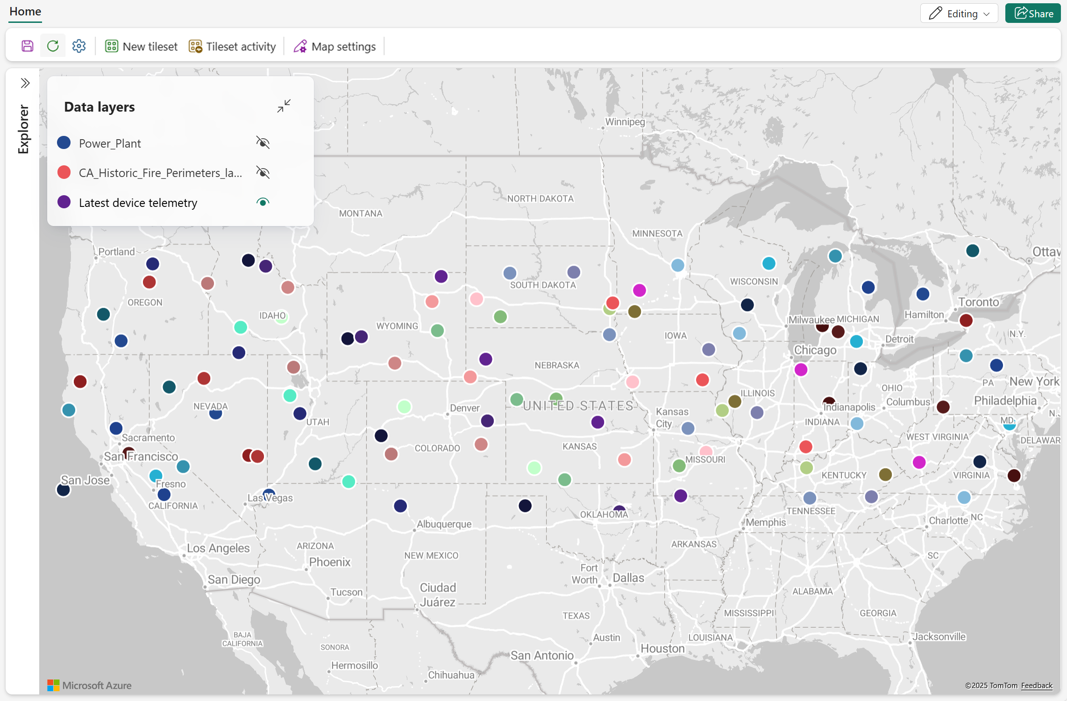
Task: Hide the Latest device telemetry layer
Action: coord(263,202)
